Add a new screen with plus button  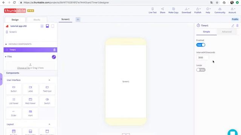tap(78, 19)
